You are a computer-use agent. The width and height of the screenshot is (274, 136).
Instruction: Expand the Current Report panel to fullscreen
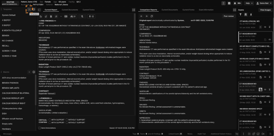(134, 10)
